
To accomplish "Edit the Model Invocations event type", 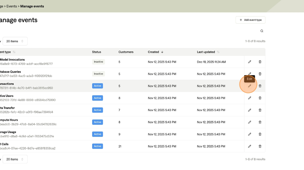I will pyautogui.click(x=249, y=62).
